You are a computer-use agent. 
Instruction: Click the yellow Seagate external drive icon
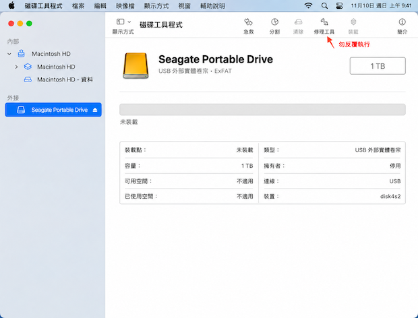pos(136,66)
